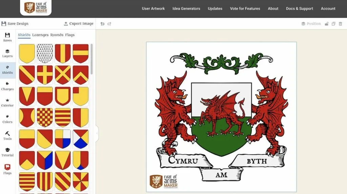Select the shield split red left, yellow right
This screenshot has height=194, width=347.
81,118
